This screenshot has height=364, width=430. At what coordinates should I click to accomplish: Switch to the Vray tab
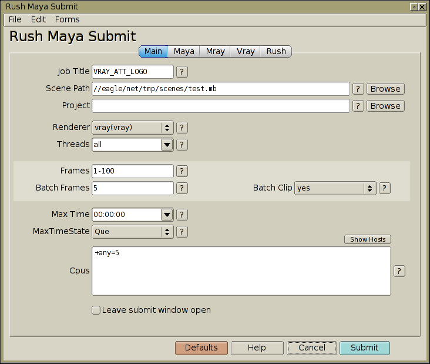(x=246, y=51)
